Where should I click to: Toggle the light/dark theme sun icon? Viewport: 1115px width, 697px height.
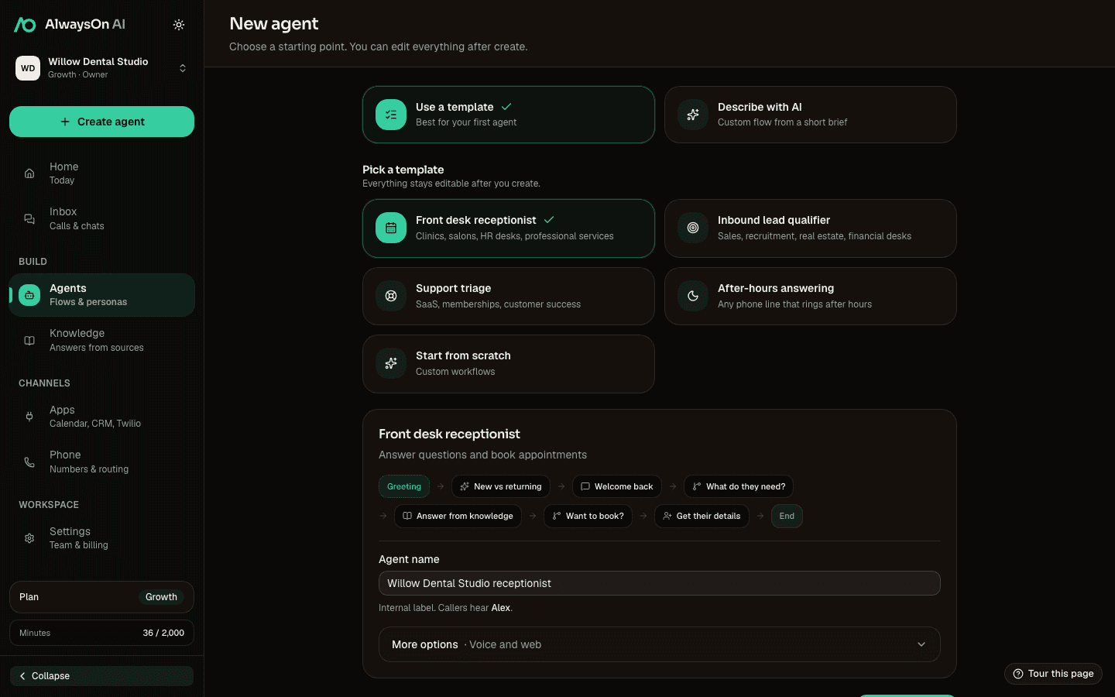click(179, 25)
